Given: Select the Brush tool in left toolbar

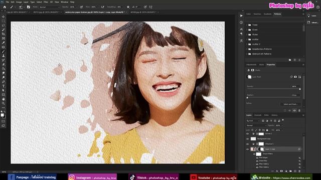Looking at the screenshot, I should pyautogui.click(x=4, y=51).
